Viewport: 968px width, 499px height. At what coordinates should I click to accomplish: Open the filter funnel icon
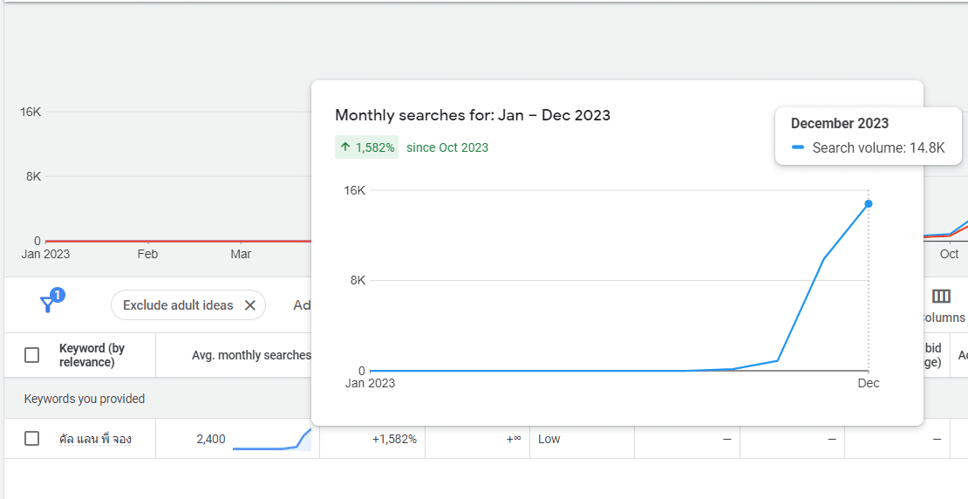(x=50, y=304)
